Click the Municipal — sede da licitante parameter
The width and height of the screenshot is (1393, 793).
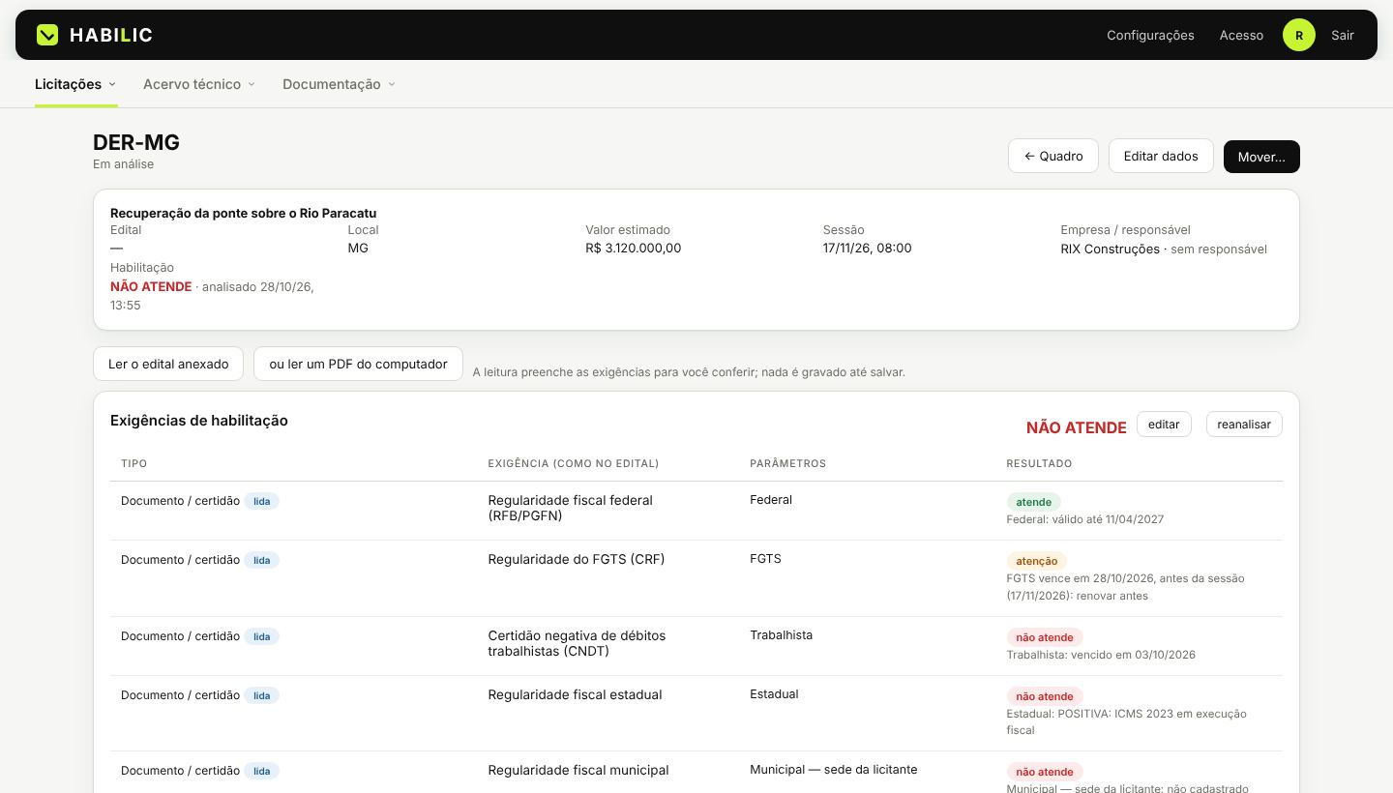tap(833, 769)
